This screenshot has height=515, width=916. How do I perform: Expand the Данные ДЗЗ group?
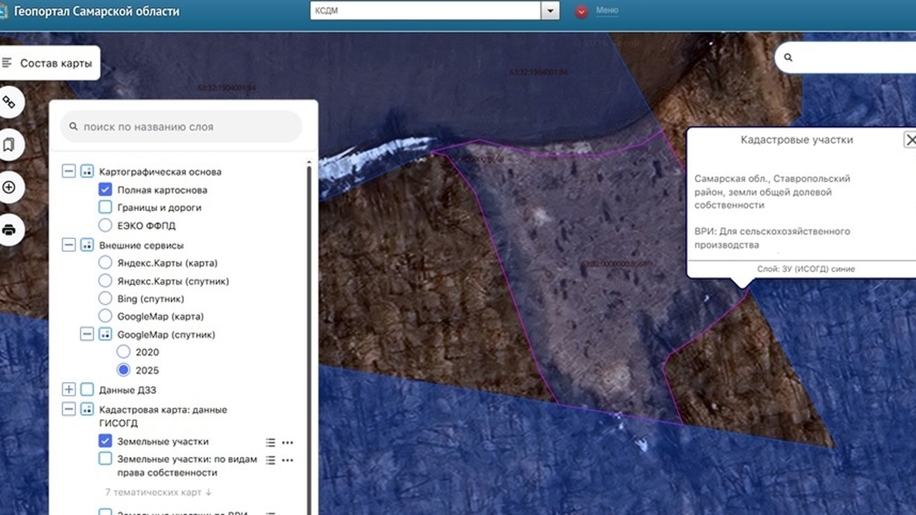[x=69, y=390]
